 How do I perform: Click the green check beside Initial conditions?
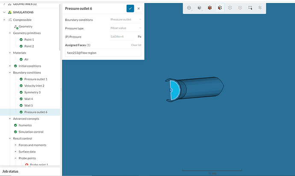click(x=15, y=66)
